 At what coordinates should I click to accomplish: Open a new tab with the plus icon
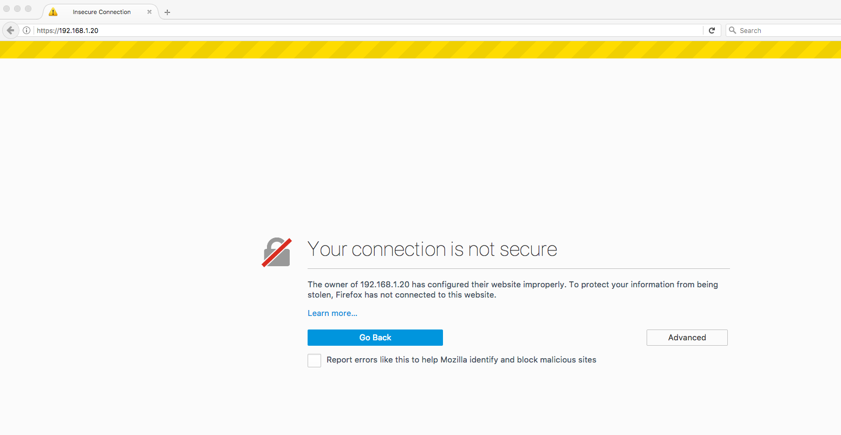coord(167,12)
